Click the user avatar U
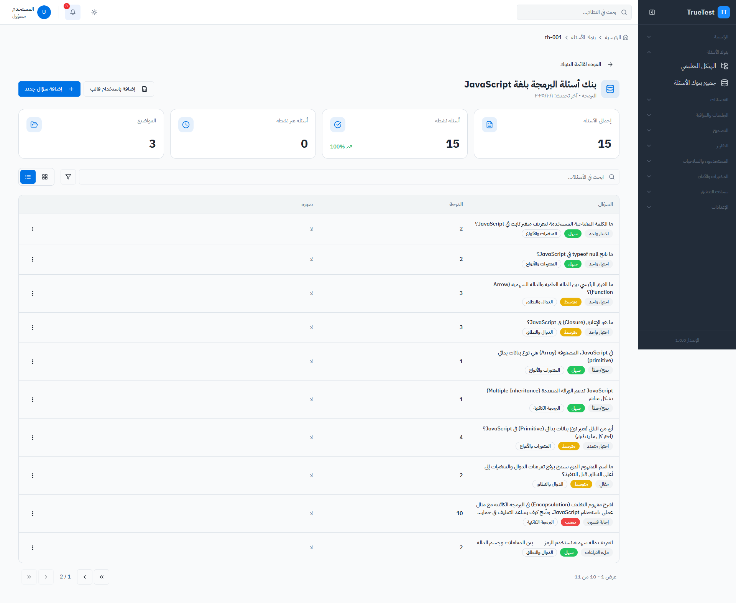 point(44,12)
